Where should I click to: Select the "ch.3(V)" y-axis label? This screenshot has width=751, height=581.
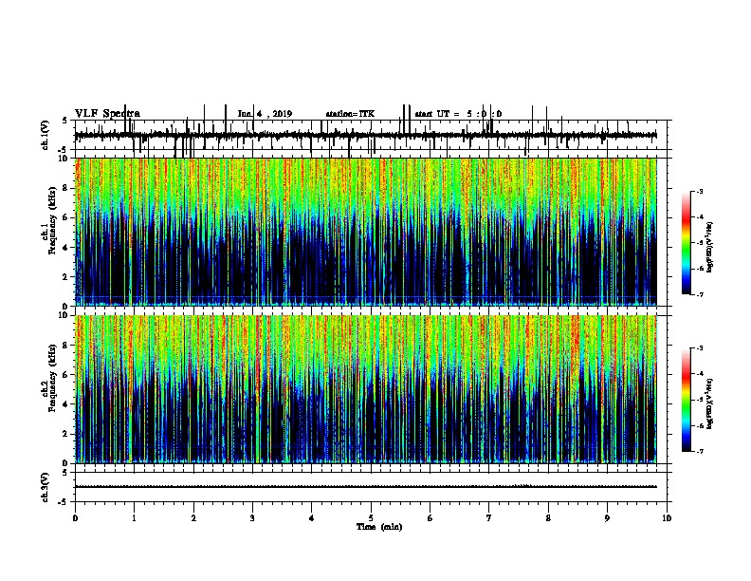[46, 487]
